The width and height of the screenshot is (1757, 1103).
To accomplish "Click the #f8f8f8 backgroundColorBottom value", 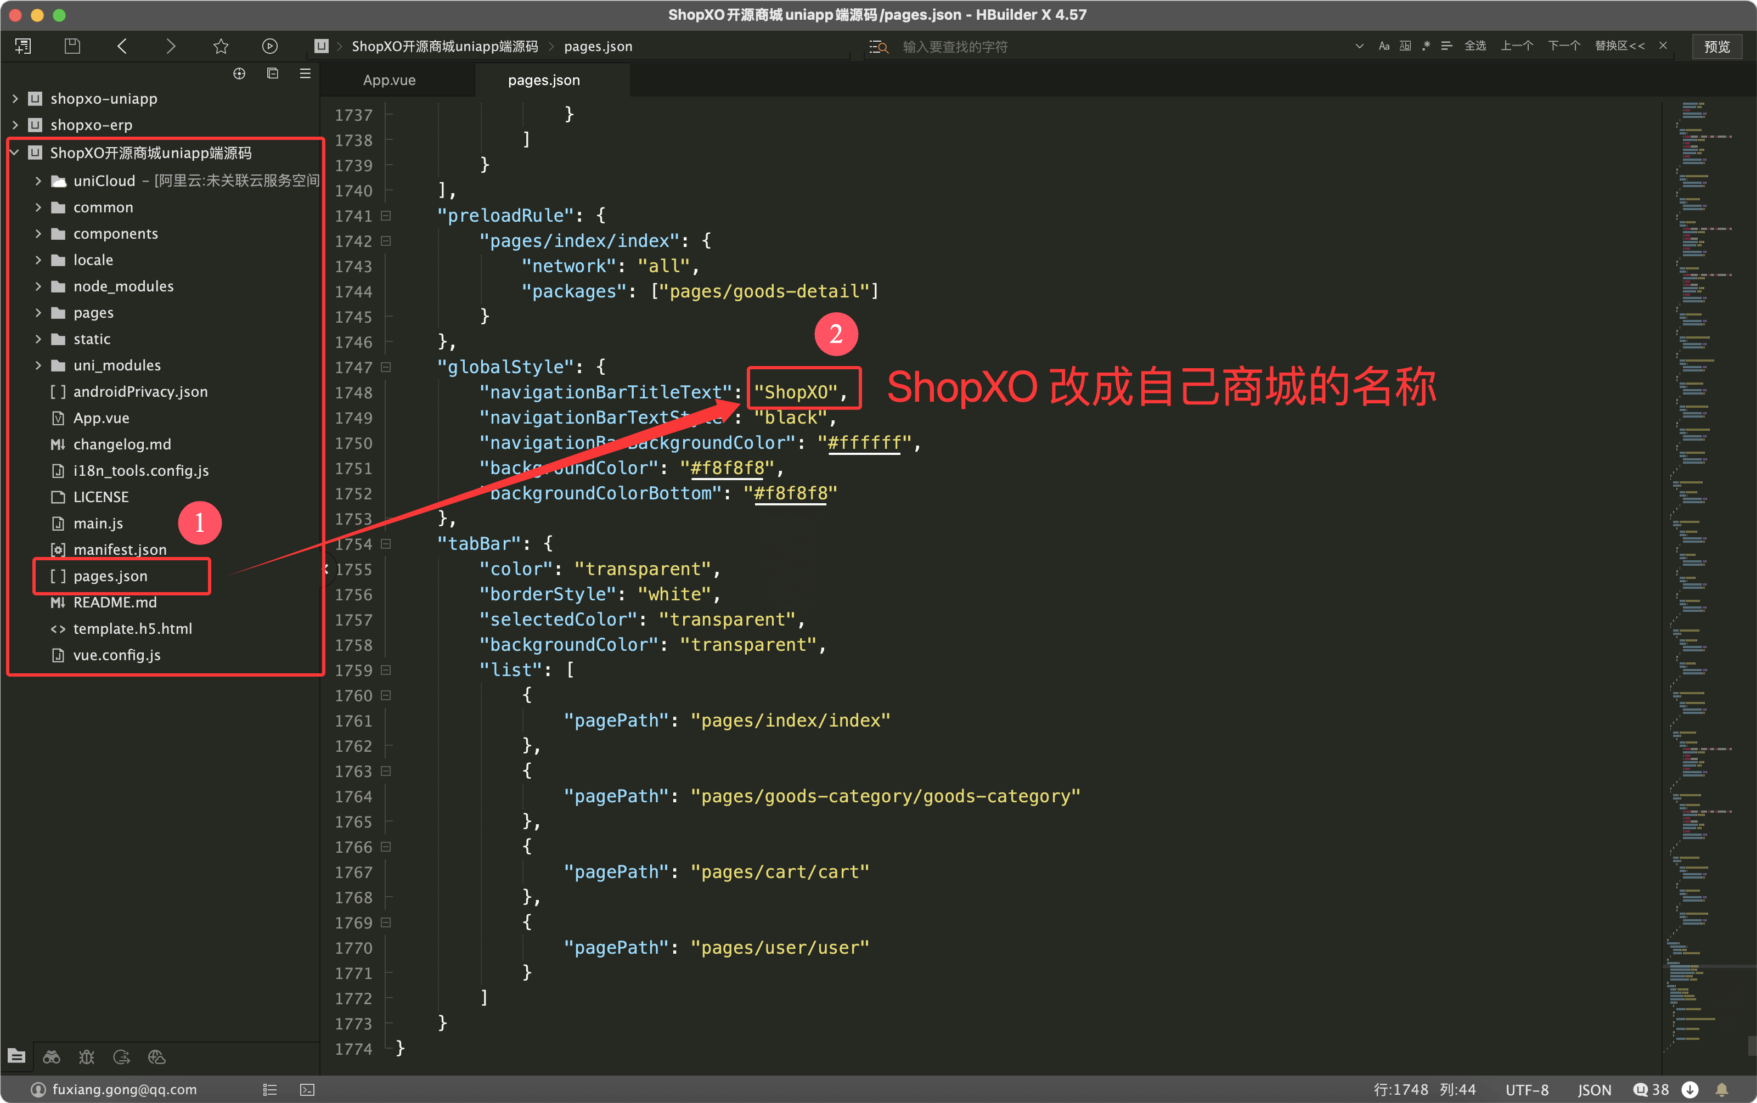I will click(791, 494).
